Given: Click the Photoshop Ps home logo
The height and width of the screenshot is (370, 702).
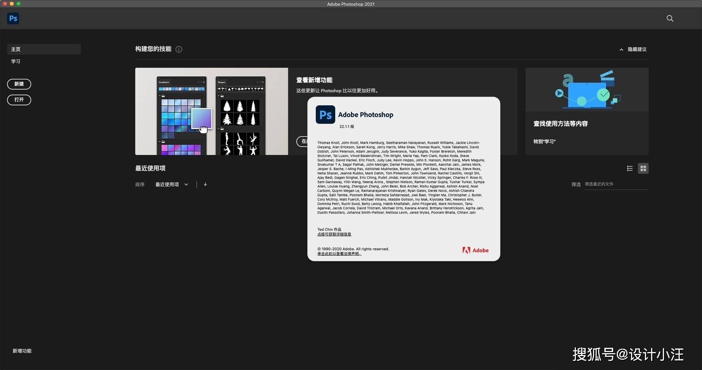Looking at the screenshot, I should click(13, 18).
